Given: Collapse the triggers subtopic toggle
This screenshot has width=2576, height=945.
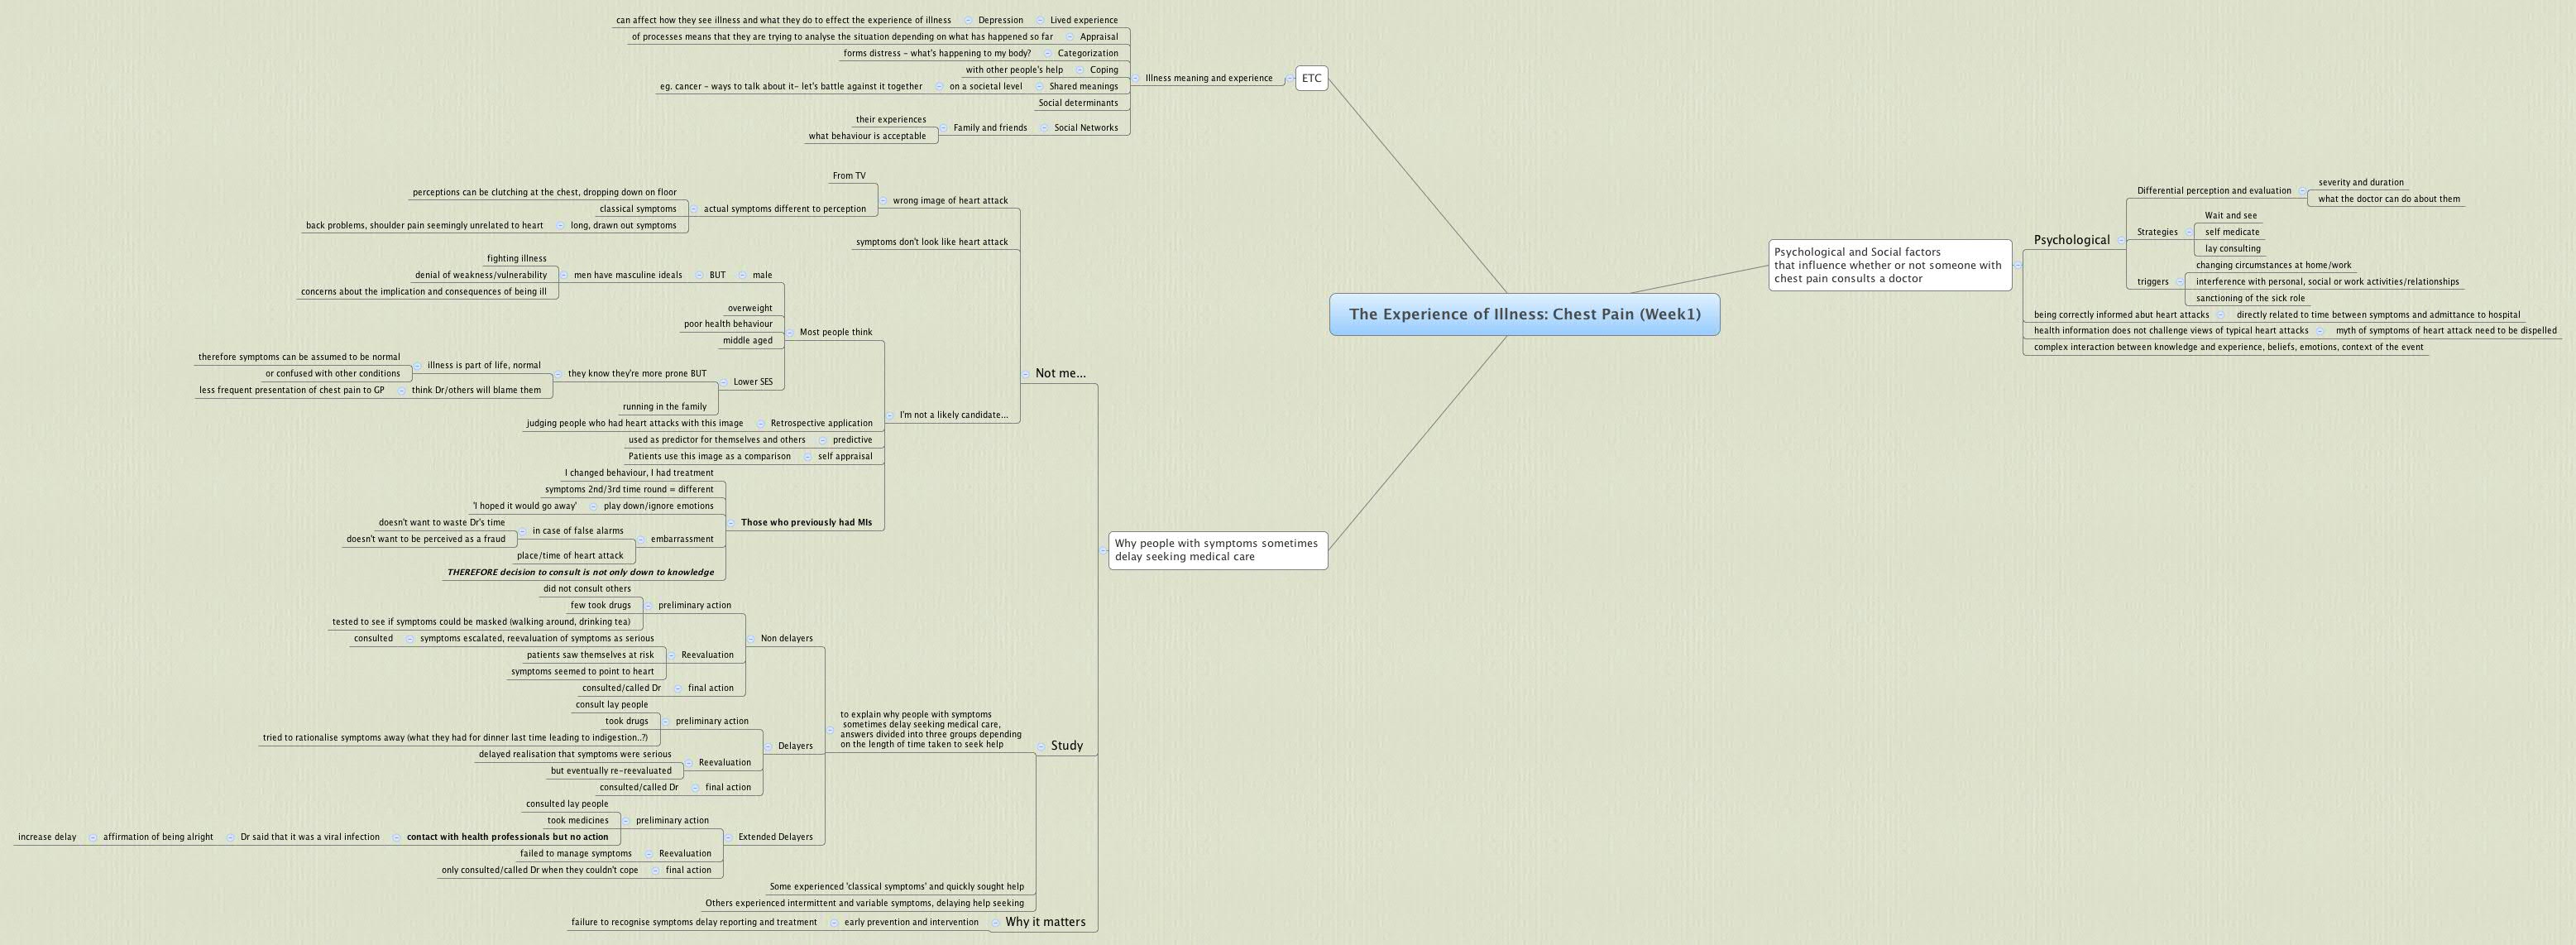Looking at the screenshot, I should coord(2180,282).
